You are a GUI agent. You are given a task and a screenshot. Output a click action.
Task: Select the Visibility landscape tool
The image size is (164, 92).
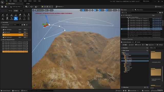click(x=12, y=19)
